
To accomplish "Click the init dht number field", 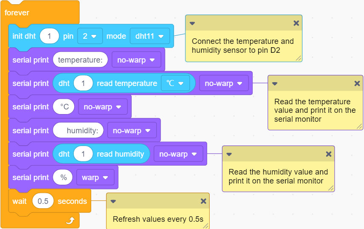I will (49, 36).
